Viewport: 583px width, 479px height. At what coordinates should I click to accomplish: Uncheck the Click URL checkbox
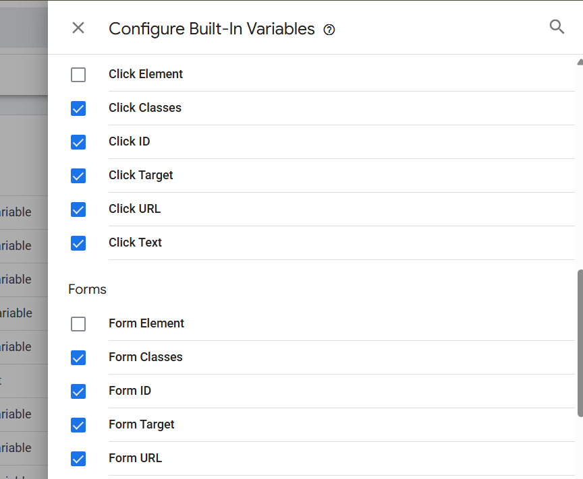click(78, 210)
